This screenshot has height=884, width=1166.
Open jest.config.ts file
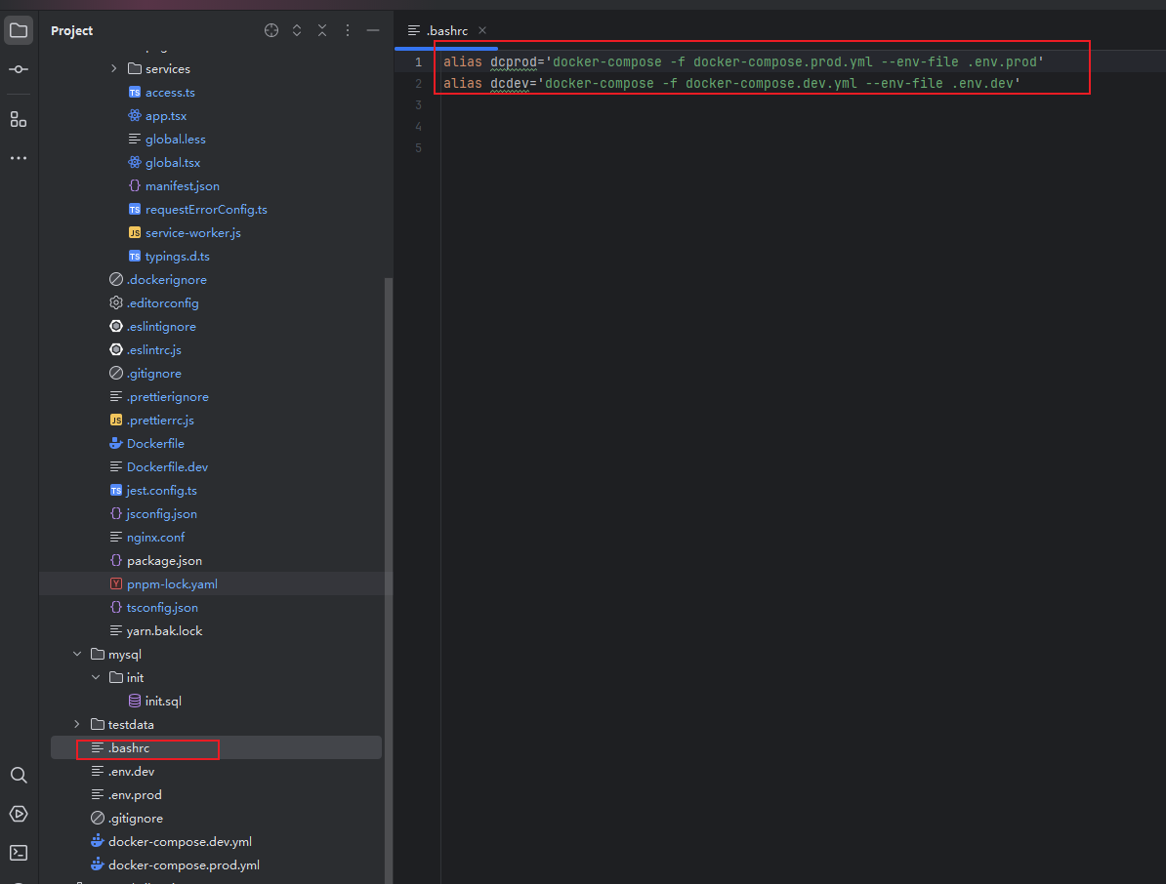[x=161, y=490]
